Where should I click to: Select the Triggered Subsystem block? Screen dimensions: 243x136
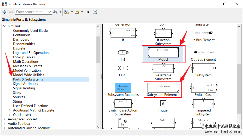204,103
